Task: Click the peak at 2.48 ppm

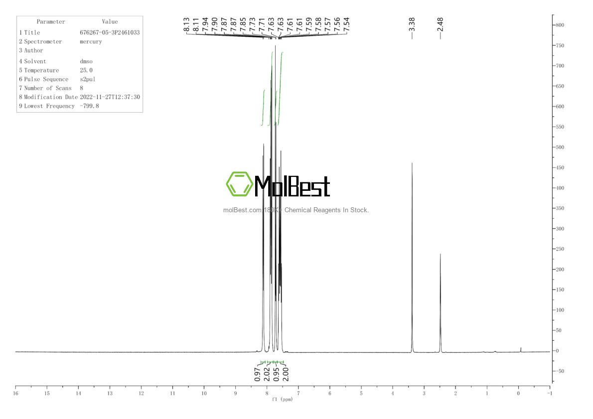Action: click(441, 279)
